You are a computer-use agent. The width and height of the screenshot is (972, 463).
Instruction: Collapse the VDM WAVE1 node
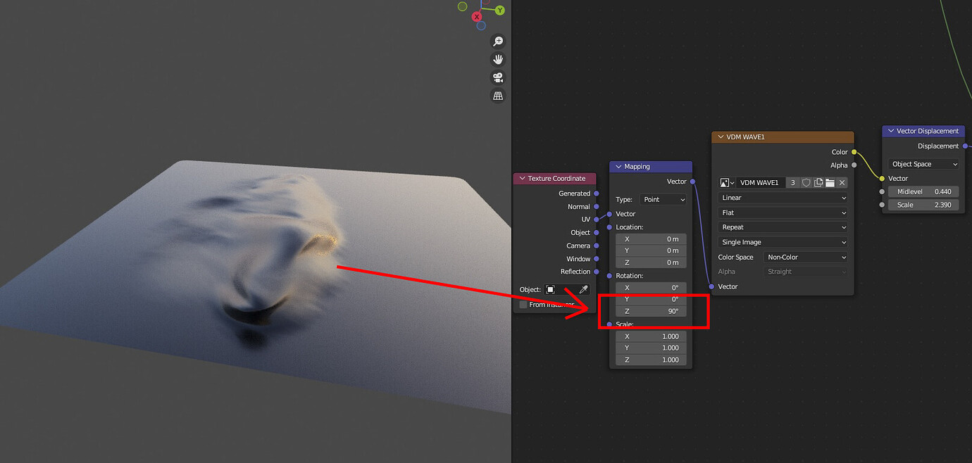[x=721, y=137]
